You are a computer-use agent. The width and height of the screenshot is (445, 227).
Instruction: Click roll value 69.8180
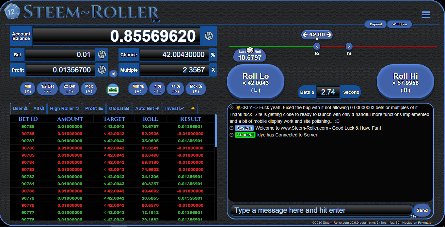[150, 163]
